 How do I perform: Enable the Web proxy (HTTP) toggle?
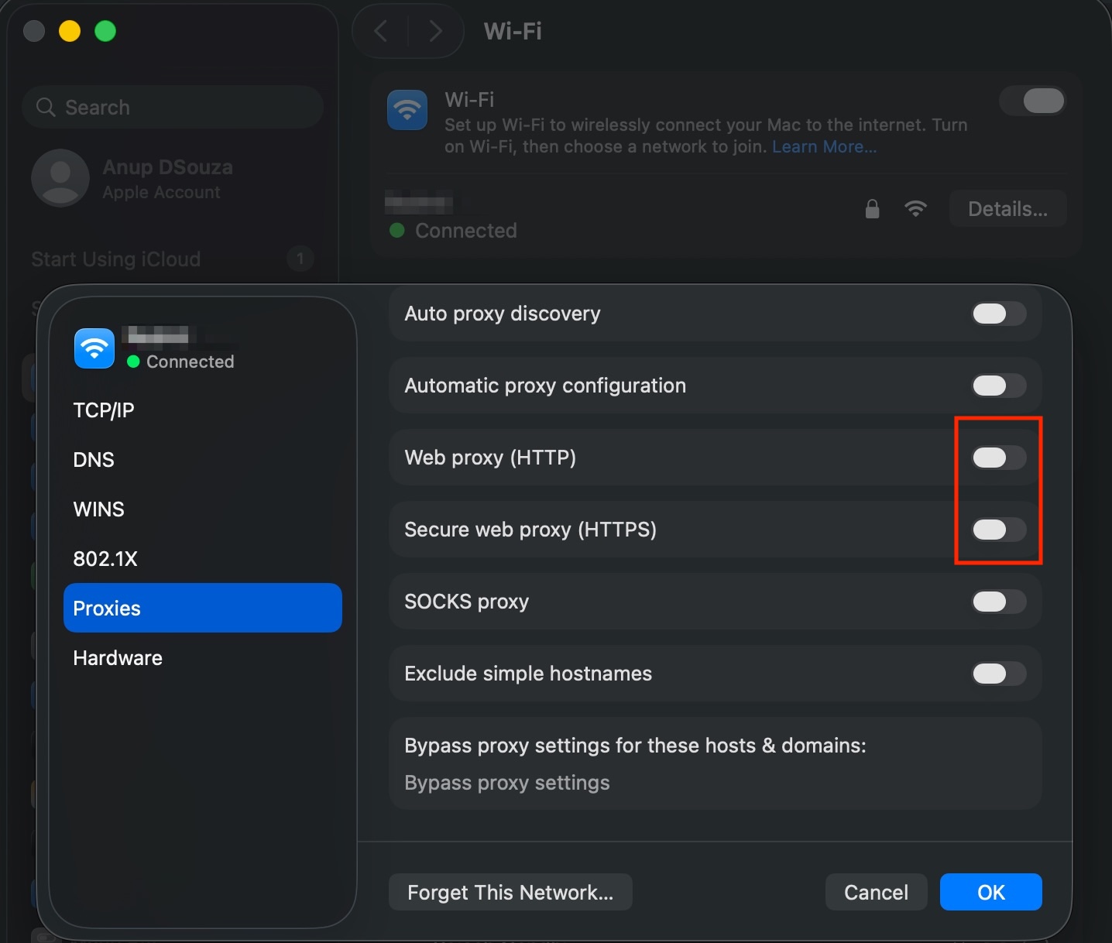998,458
